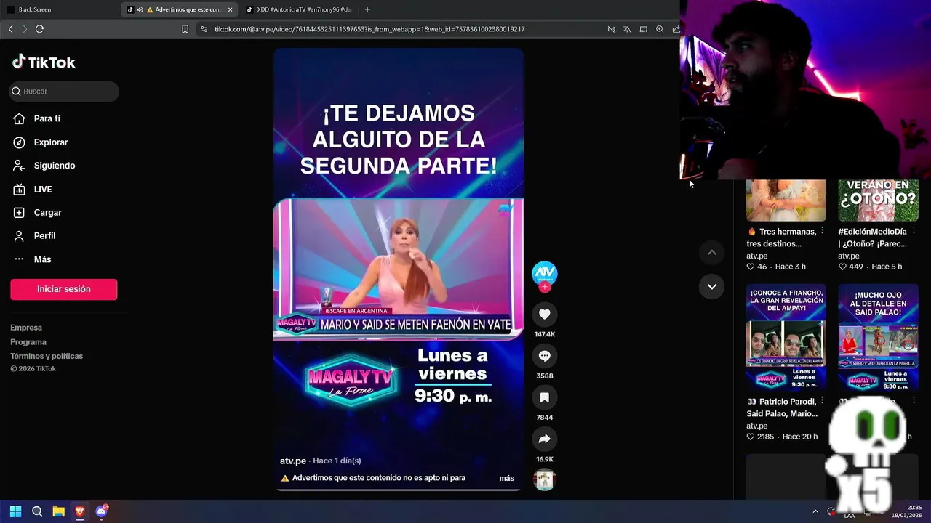The height and width of the screenshot is (523, 931).
Task: Open the Verano en Otoño video thumbnail
Action: click(878, 200)
